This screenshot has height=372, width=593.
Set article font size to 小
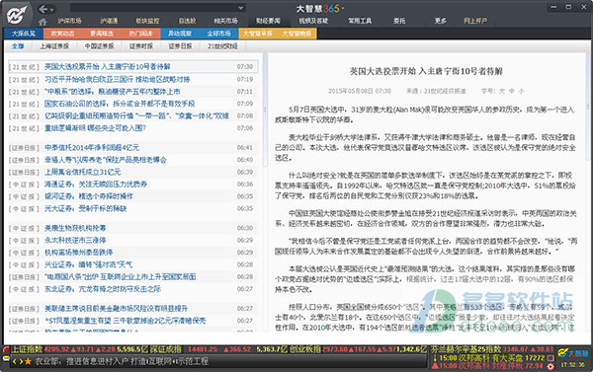coord(521,91)
